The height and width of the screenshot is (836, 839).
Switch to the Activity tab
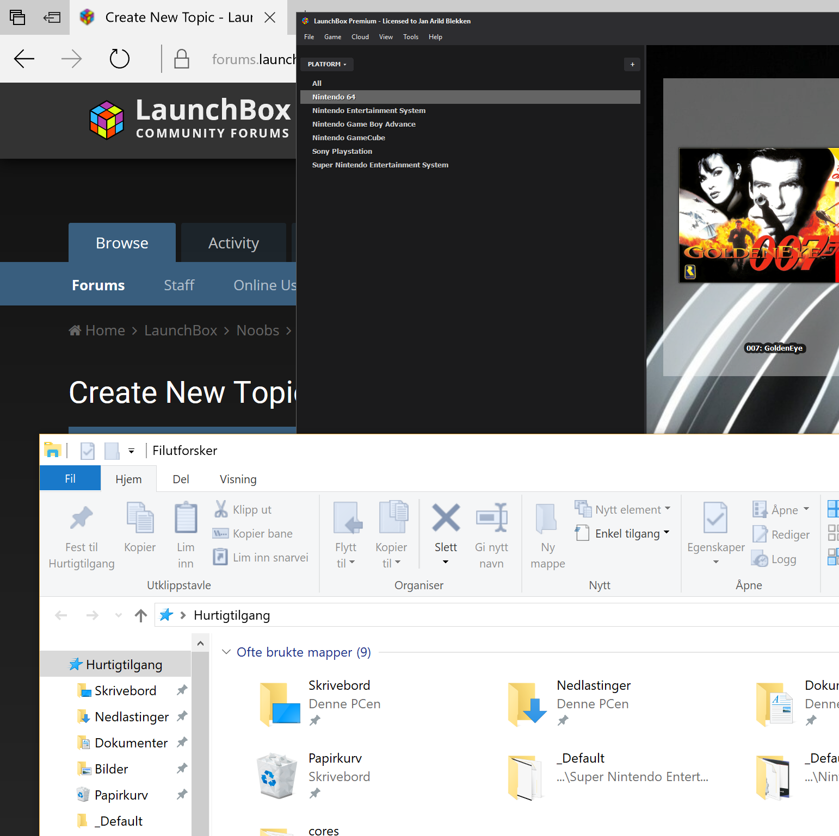[x=233, y=243]
